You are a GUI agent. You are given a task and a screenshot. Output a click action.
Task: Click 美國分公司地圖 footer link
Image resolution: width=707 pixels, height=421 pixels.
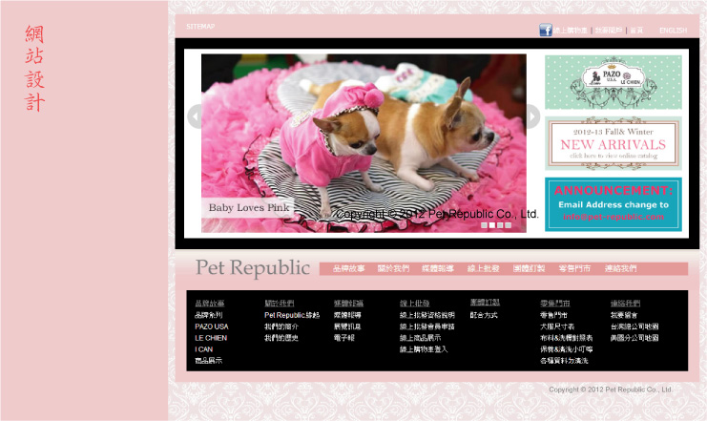click(x=634, y=338)
